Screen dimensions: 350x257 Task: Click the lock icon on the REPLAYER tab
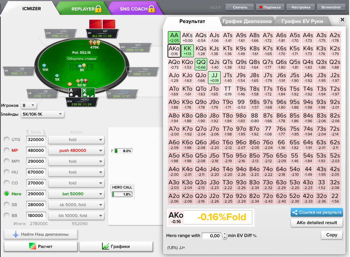98,9
